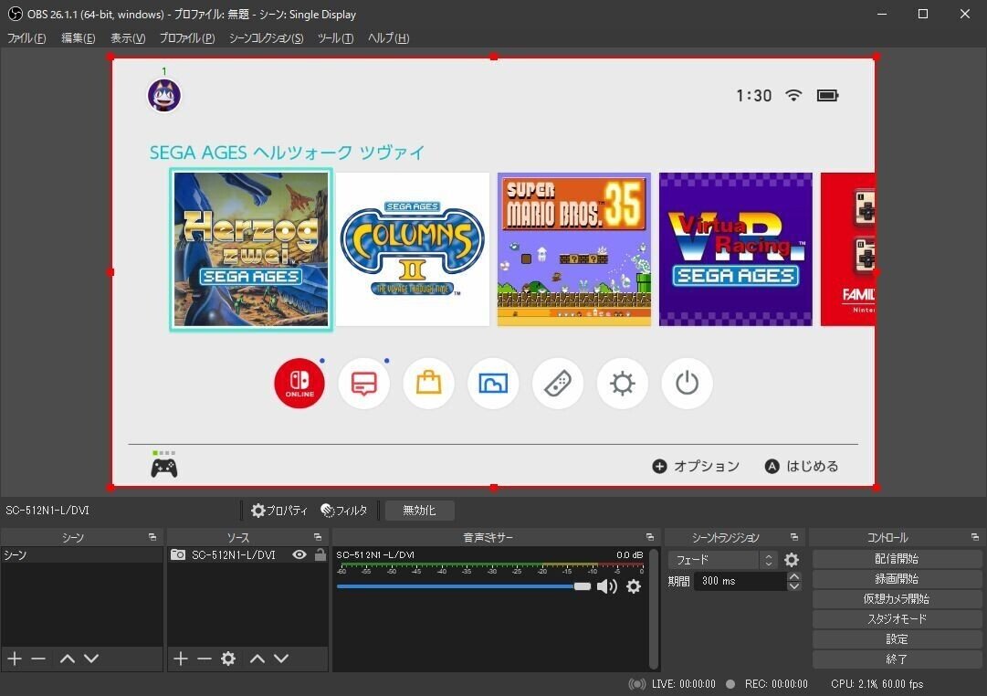Screen dimensions: 987x696
Task: Click 録画開始 to start recording
Action: point(897,579)
